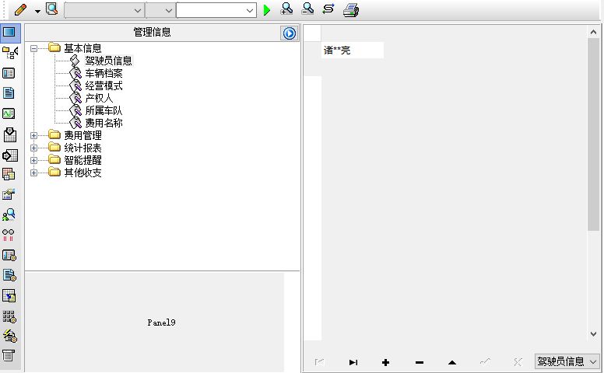Open the white toolbar combo box
This screenshot has height=373, width=604.
(216, 10)
